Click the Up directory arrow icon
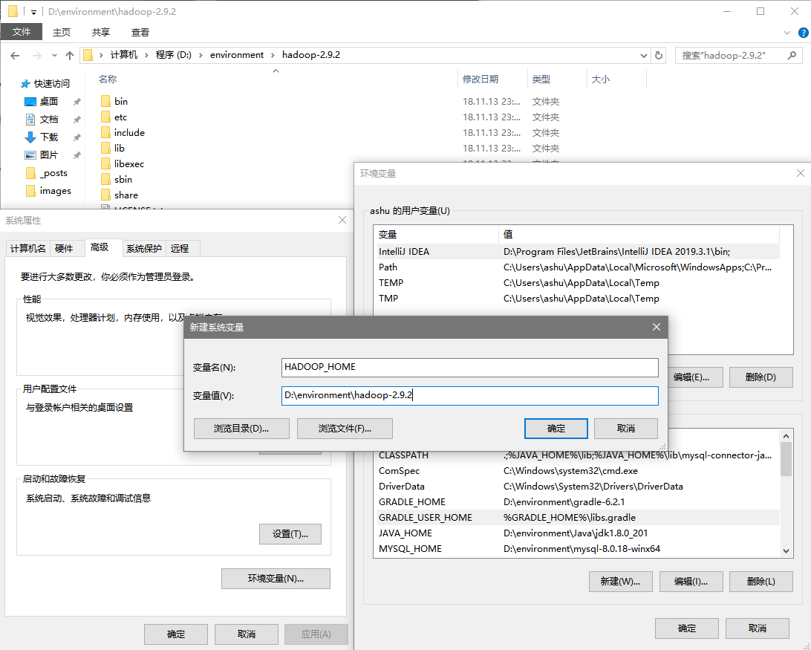811x650 pixels. pyautogui.click(x=70, y=55)
